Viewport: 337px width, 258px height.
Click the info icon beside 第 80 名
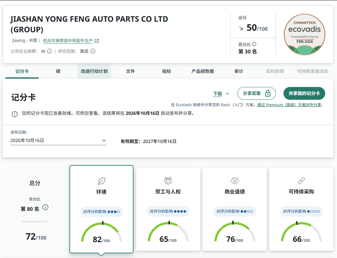point(45,207)
